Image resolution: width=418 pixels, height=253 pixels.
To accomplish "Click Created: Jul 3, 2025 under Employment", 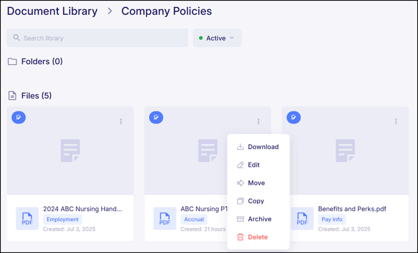I will tap(69, 229).
